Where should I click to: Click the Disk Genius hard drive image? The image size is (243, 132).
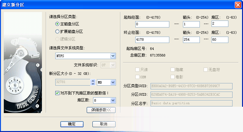[x=23, y=63]
